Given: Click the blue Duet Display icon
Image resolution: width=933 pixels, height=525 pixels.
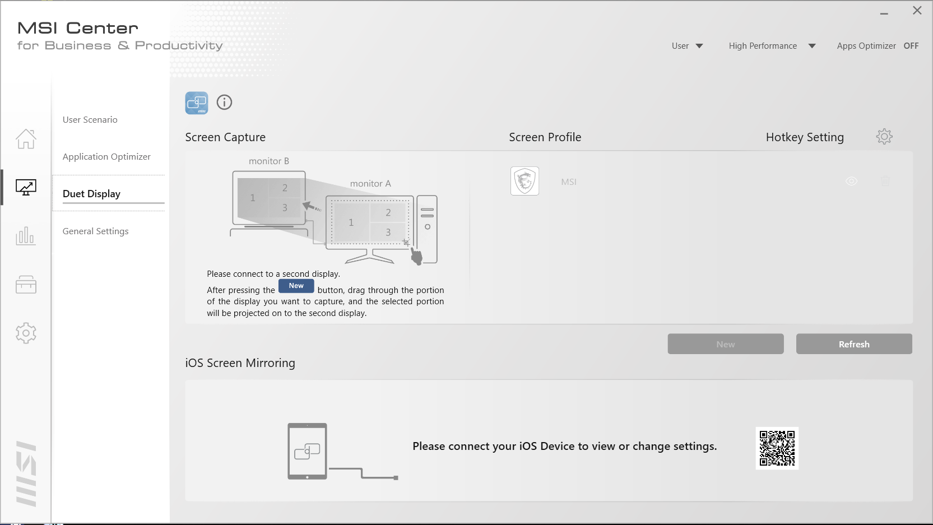Looking at the screenshot, I should [197, 103].
